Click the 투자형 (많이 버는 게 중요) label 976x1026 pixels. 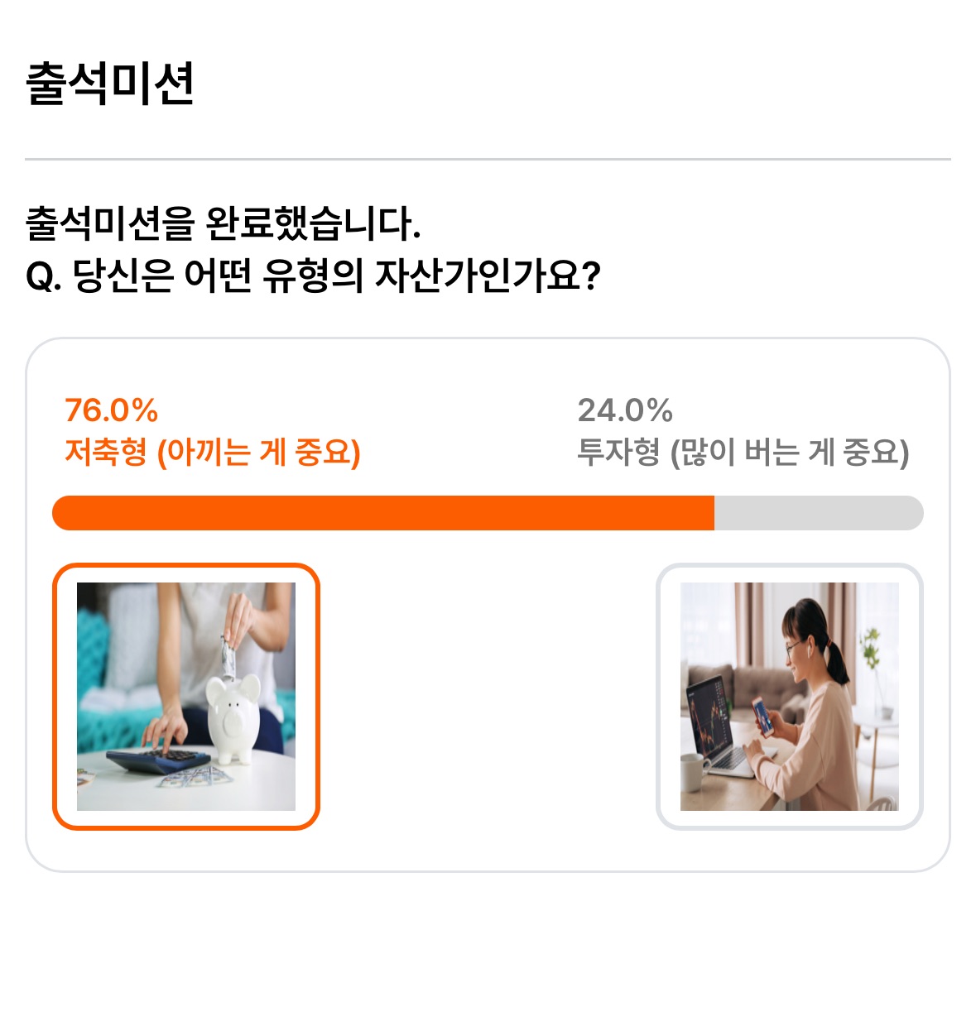tap(743, 453)
